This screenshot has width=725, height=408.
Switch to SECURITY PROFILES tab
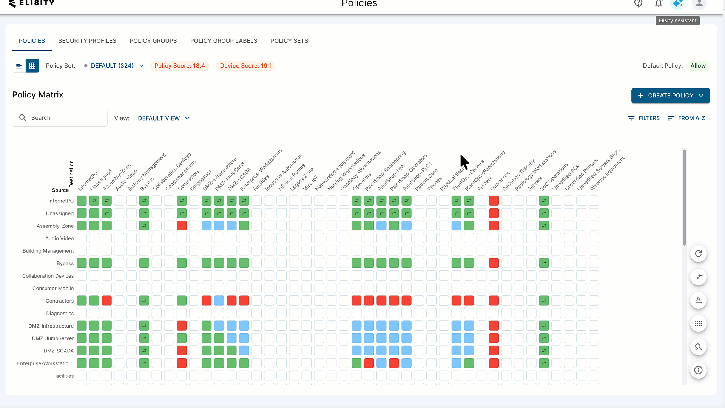point(87,41)
